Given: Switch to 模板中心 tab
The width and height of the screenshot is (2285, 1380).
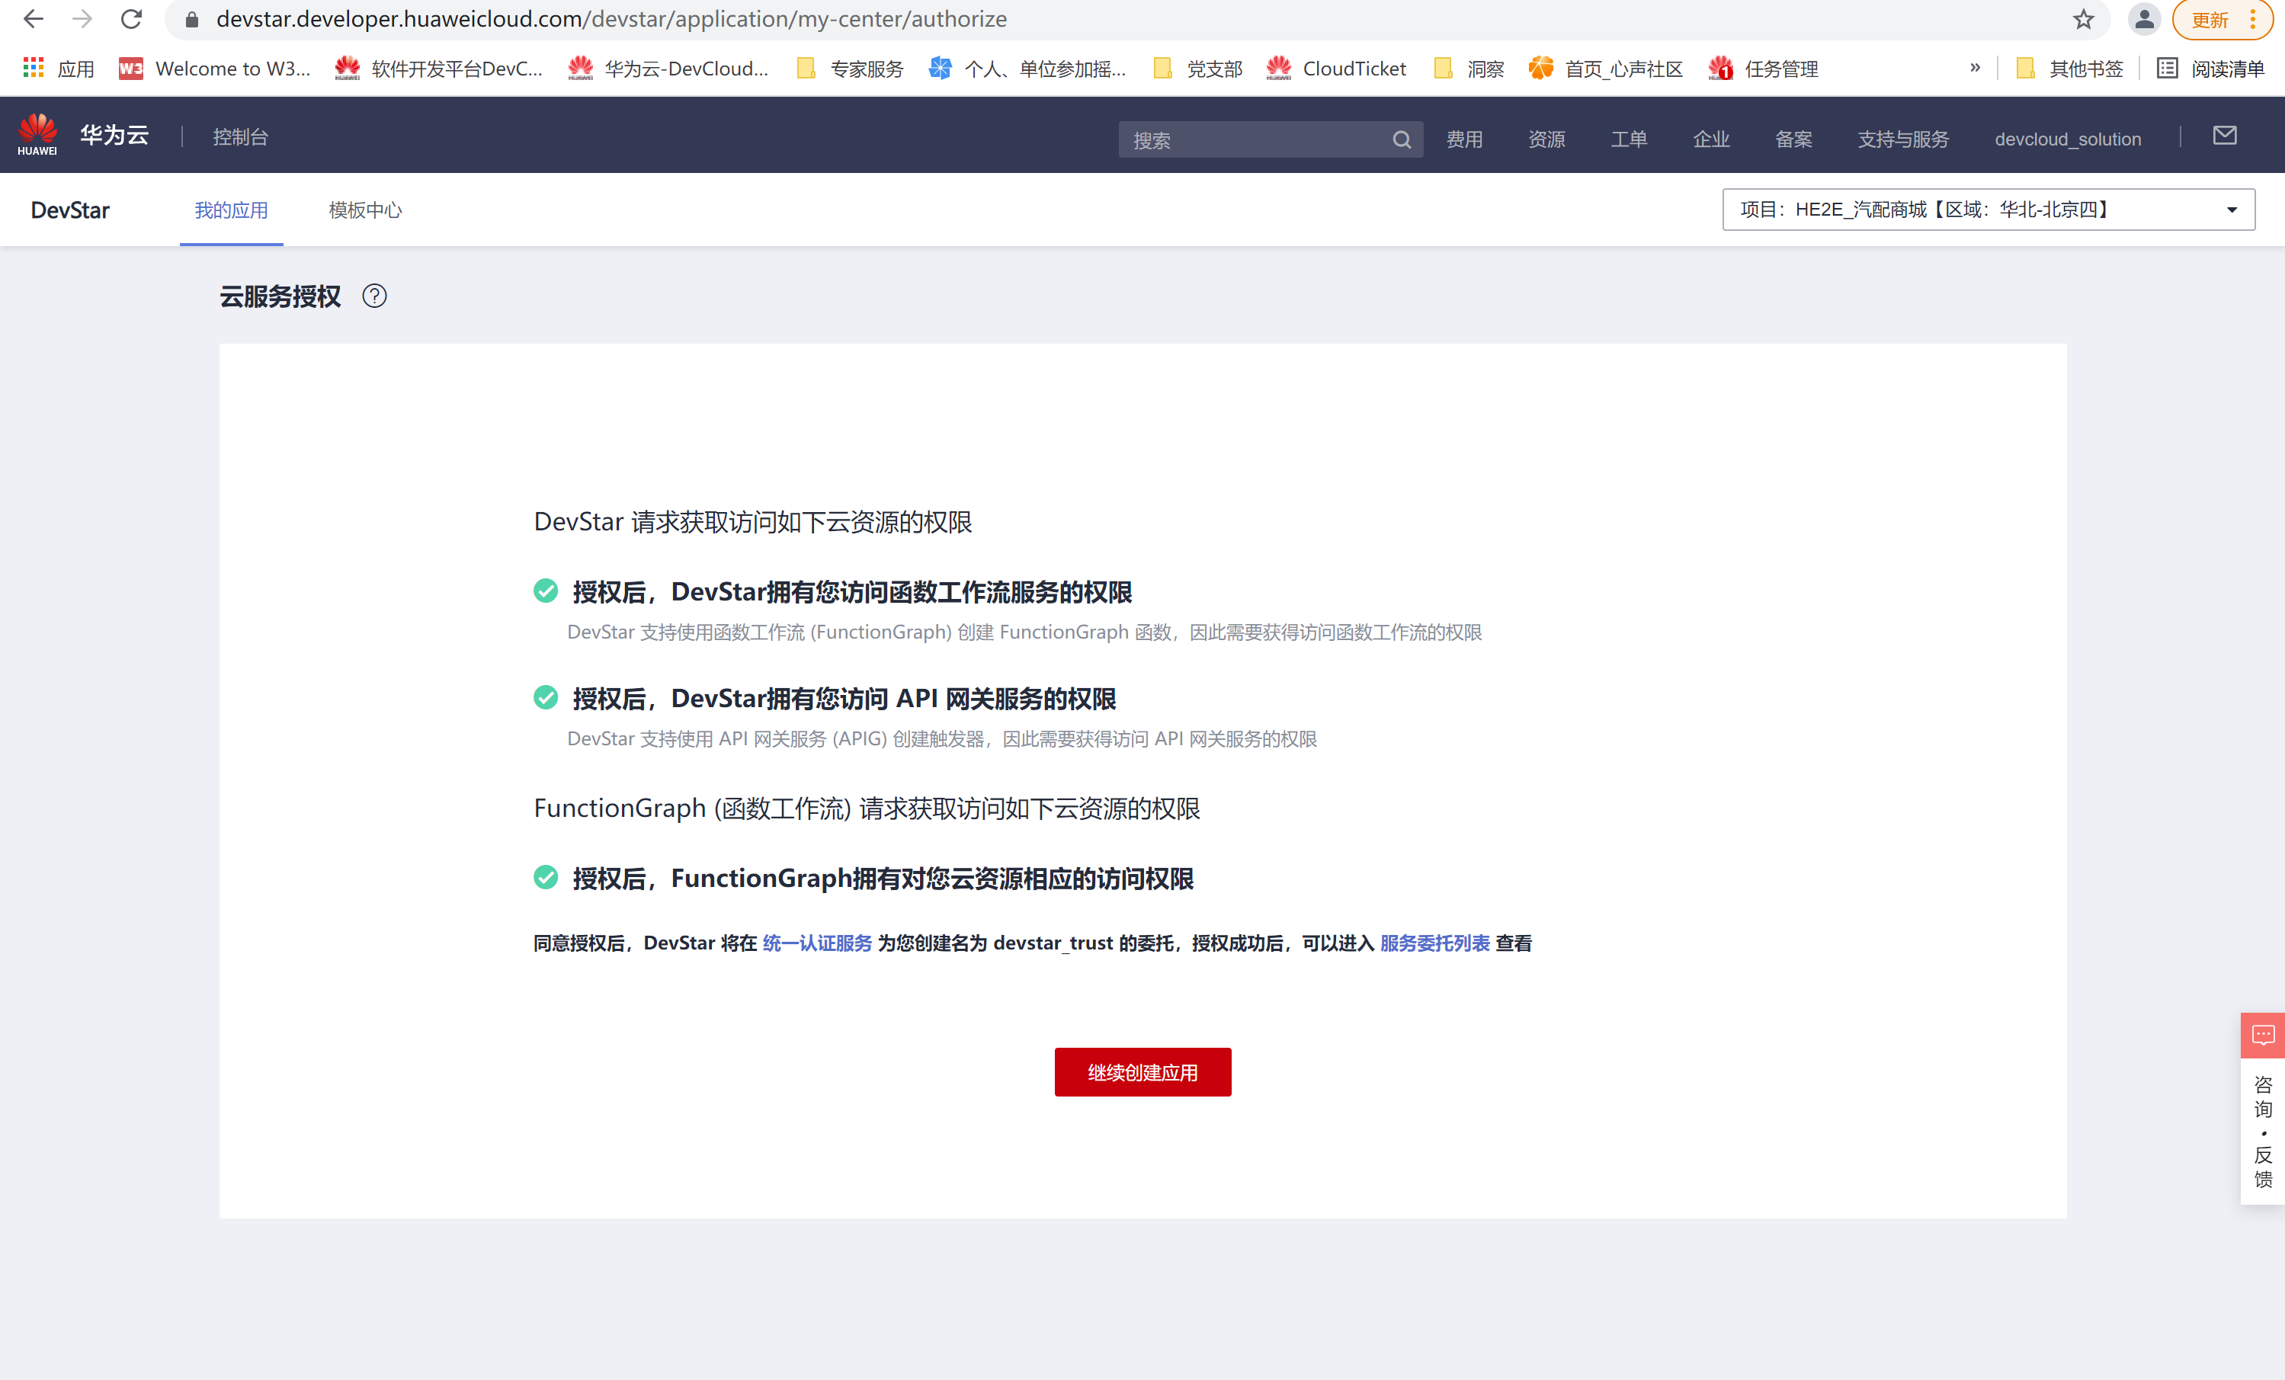Looking at the screenshot, I should [364, 210].
